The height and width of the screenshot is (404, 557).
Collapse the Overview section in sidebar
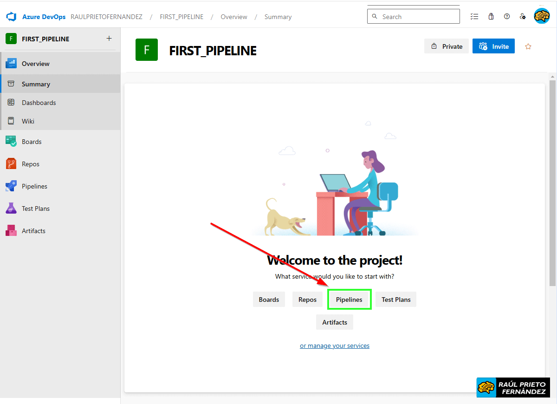36,64
